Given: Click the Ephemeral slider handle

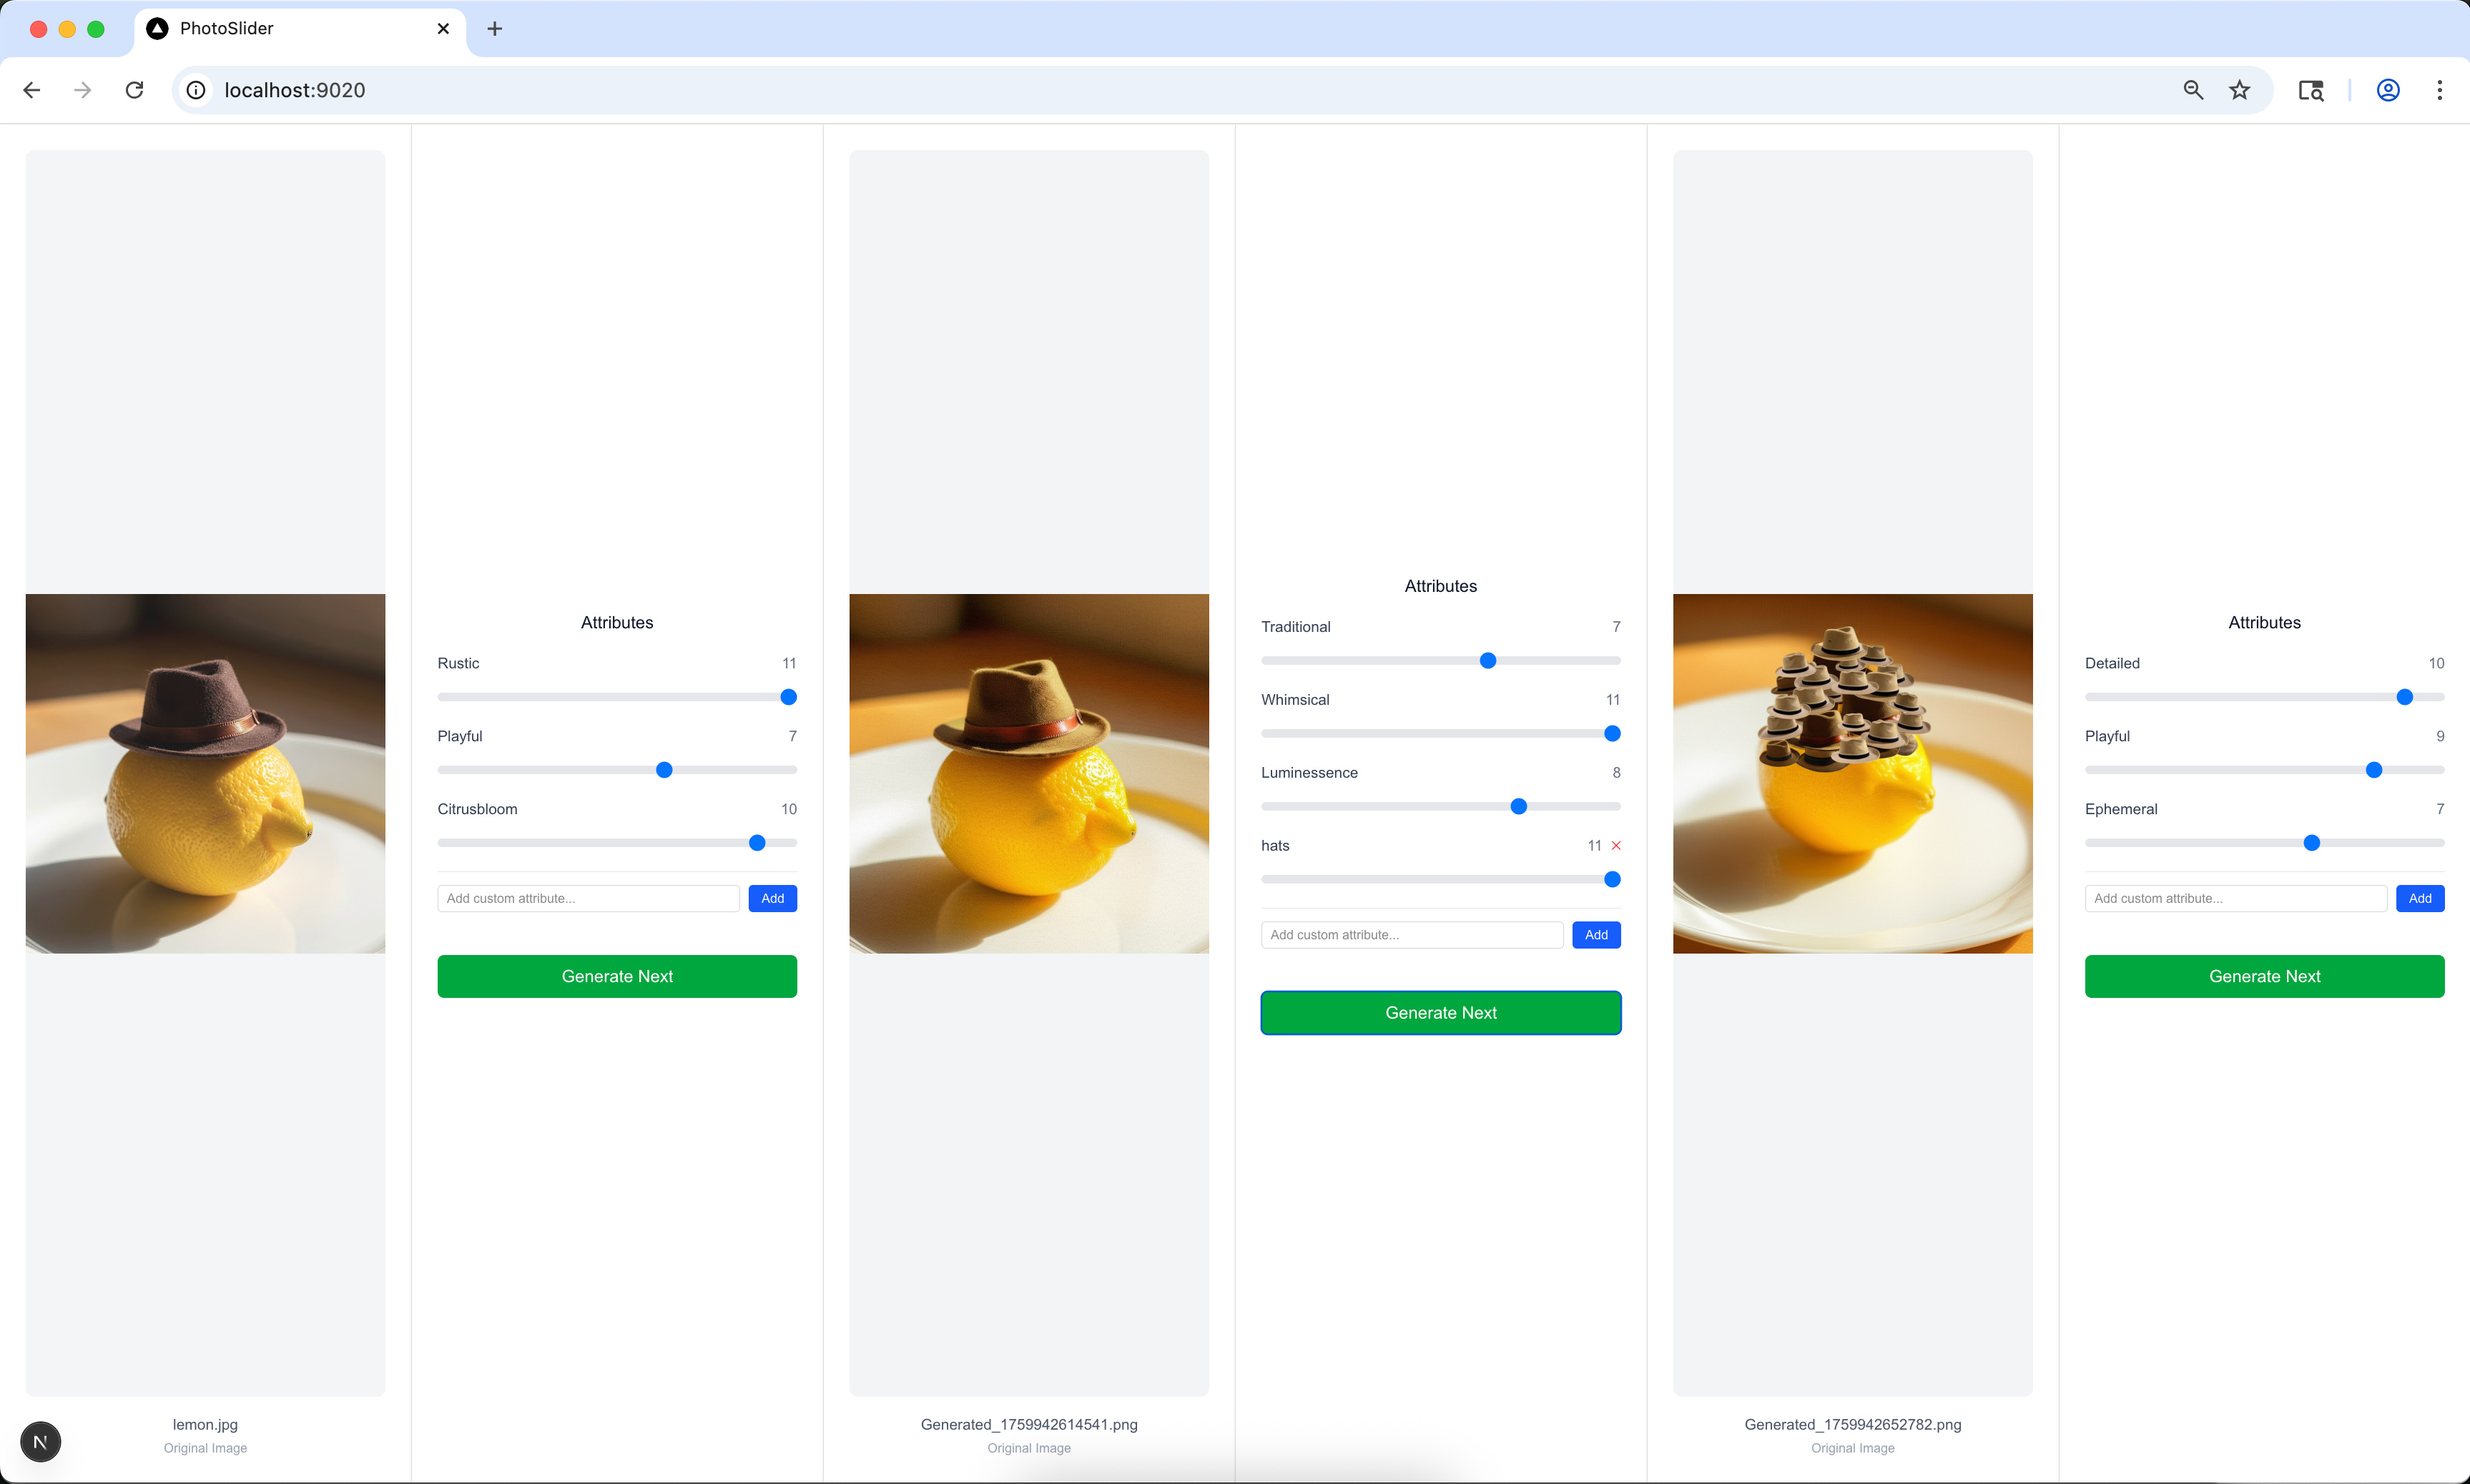Looking at the screenshot, I should click(x=2311, y=843).
